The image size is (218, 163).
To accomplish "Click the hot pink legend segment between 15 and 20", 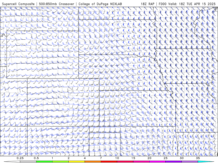I will click(141, 162).
